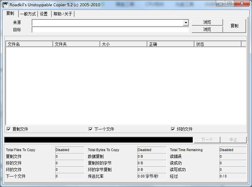Click the 数据复制 value 0 B
The image size is (252, 187).
152,156
